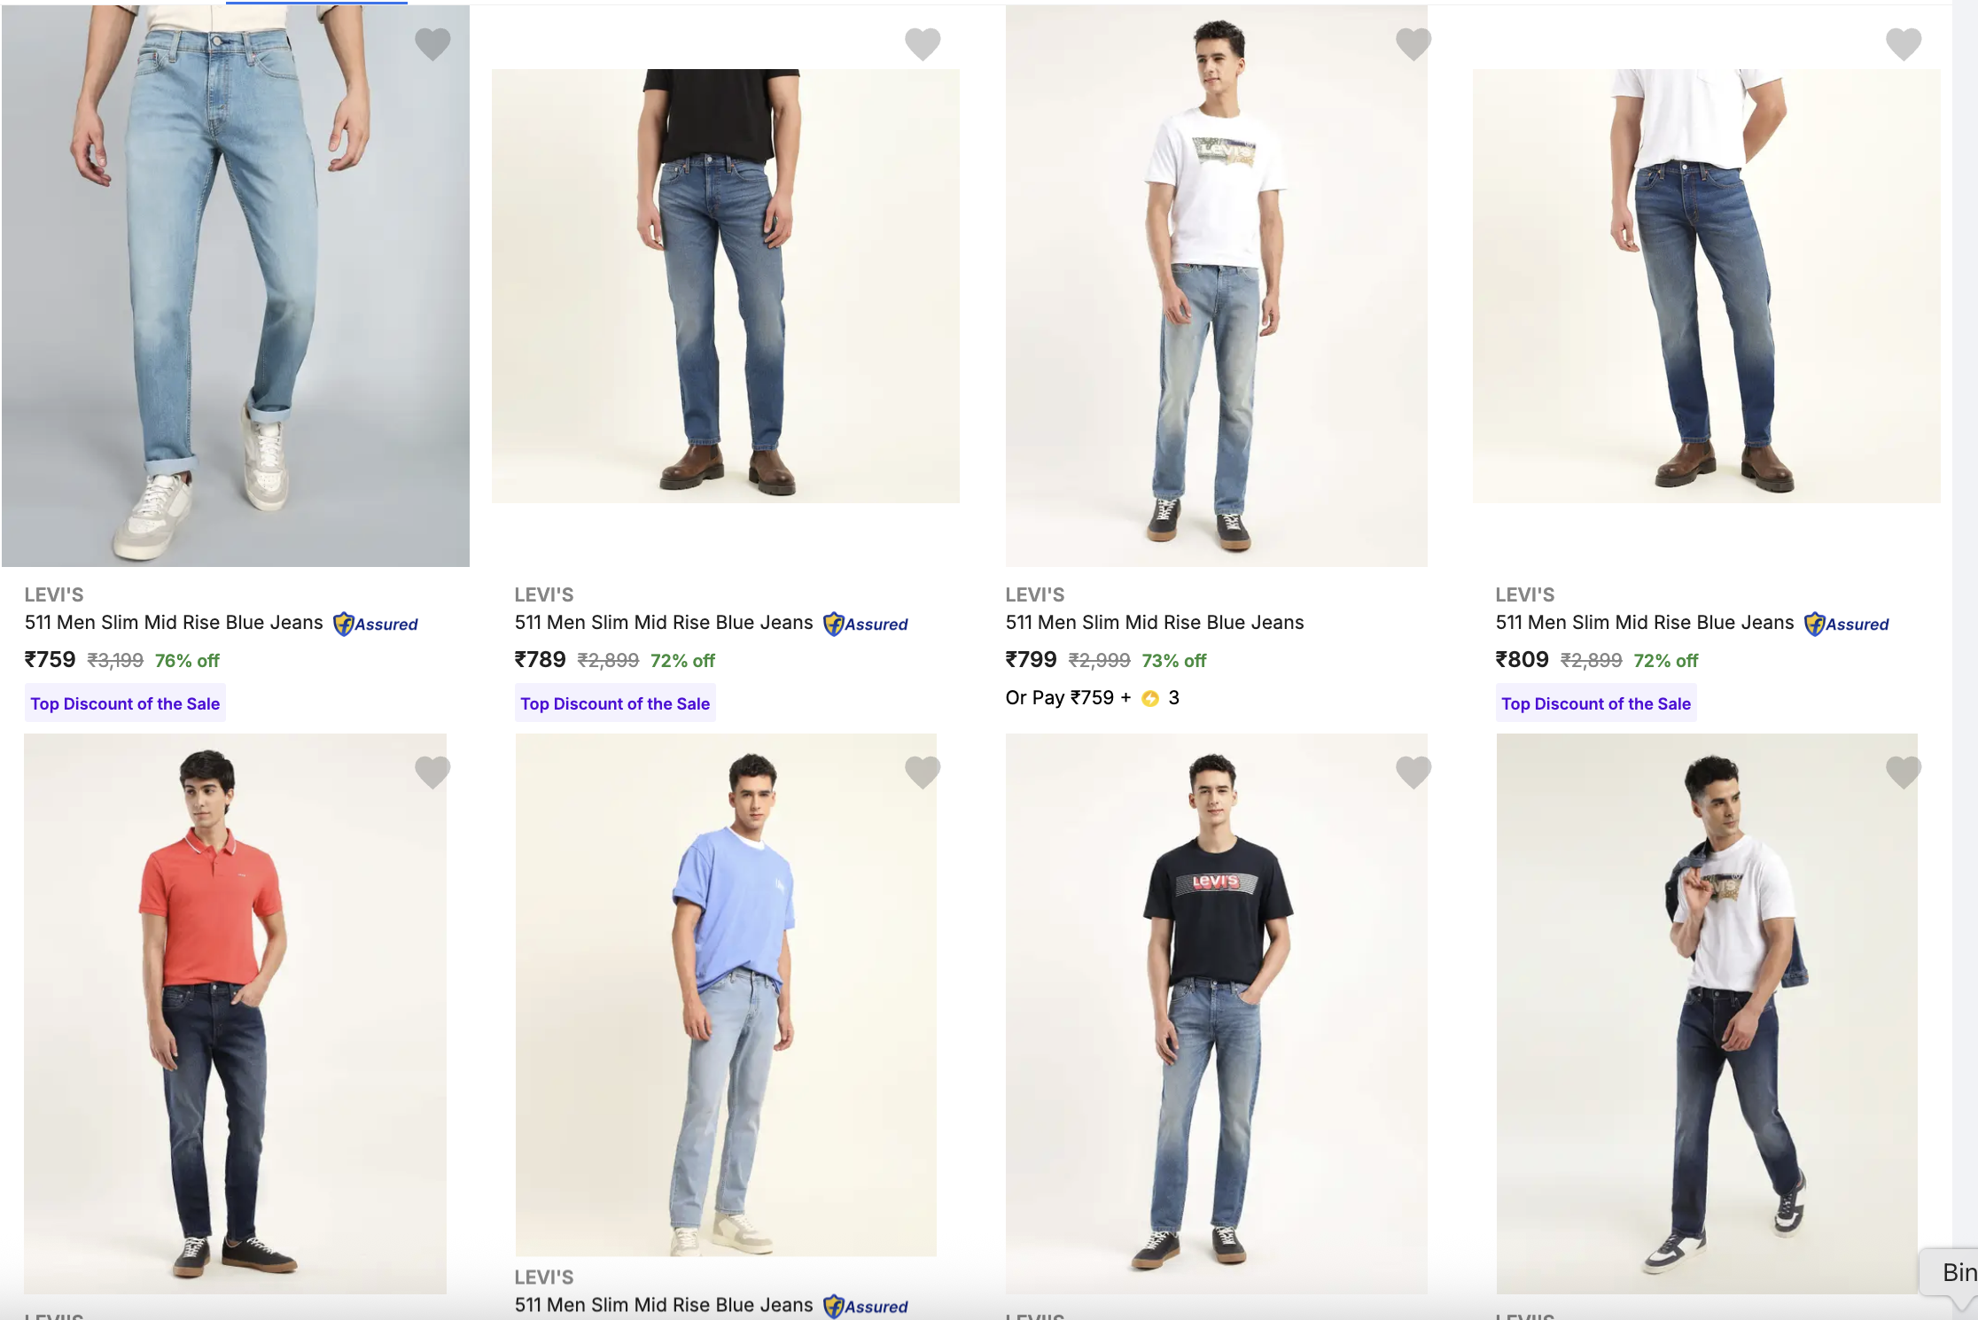
Task: Click heart on denim jacket model's product
Action: [x=1904, y=772]
